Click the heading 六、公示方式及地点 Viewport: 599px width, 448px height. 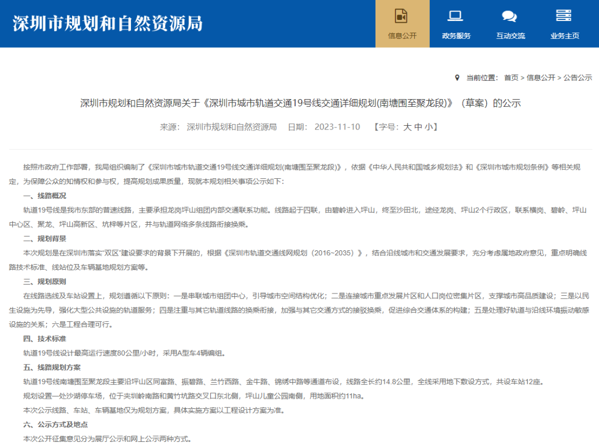point(55,425)
